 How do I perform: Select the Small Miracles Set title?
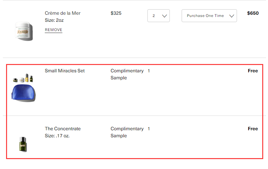(x=65, y=71)
